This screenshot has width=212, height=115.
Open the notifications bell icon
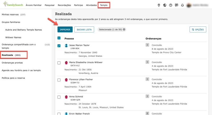(182, 5)
